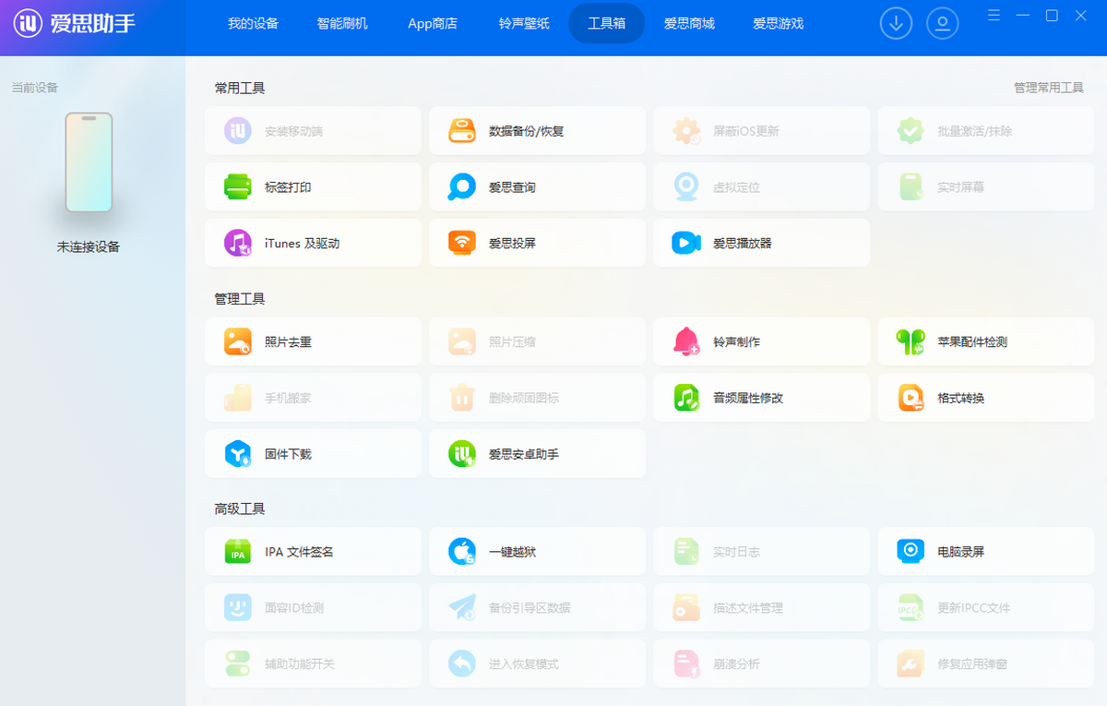1107x706 pixels.
Task: Click the 描述文件管理 folder icon
Action: coord(686,607)
